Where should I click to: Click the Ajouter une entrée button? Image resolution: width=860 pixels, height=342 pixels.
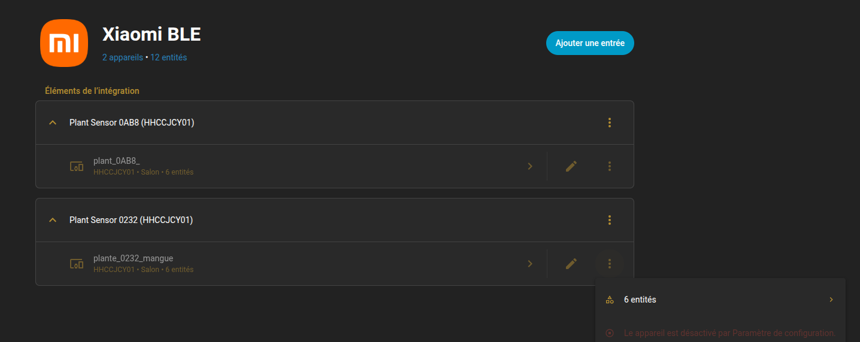590,43
